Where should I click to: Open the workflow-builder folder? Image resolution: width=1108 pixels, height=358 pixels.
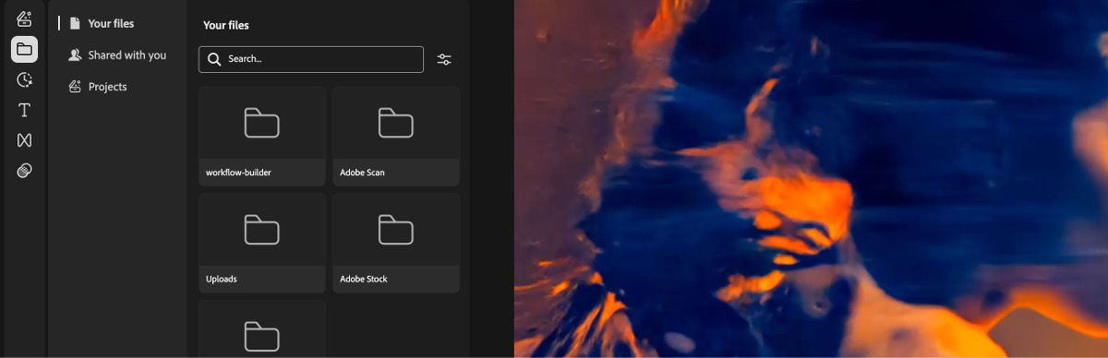click(x=262, y=137)
